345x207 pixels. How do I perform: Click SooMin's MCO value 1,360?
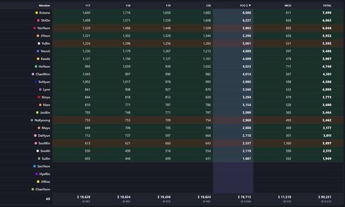[287, 143]
